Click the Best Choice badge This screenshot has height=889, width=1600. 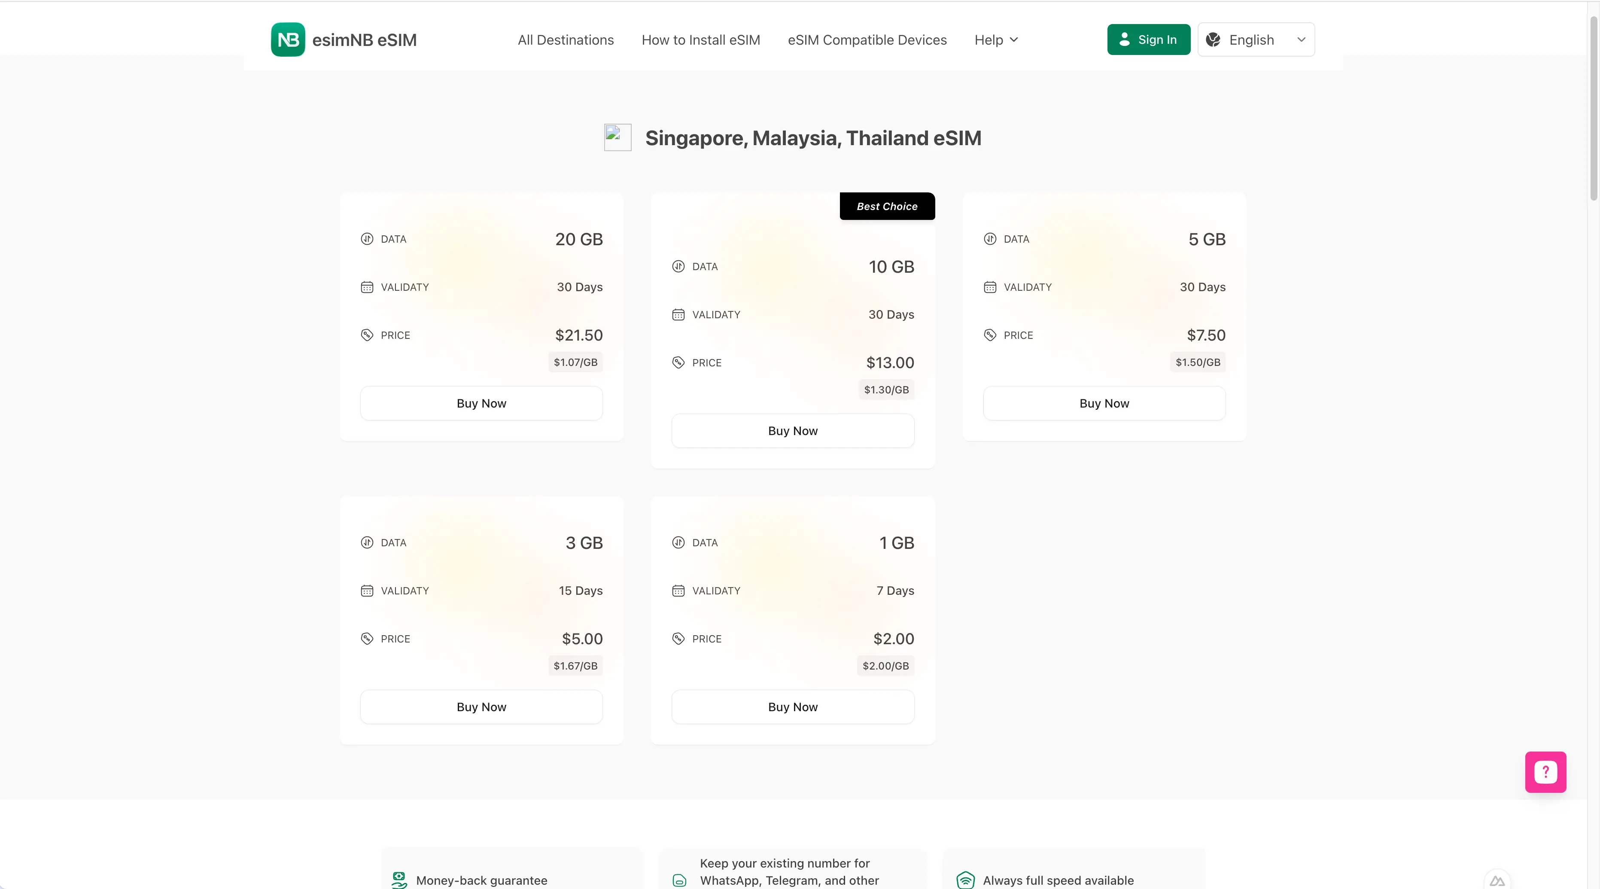(887, 206)
